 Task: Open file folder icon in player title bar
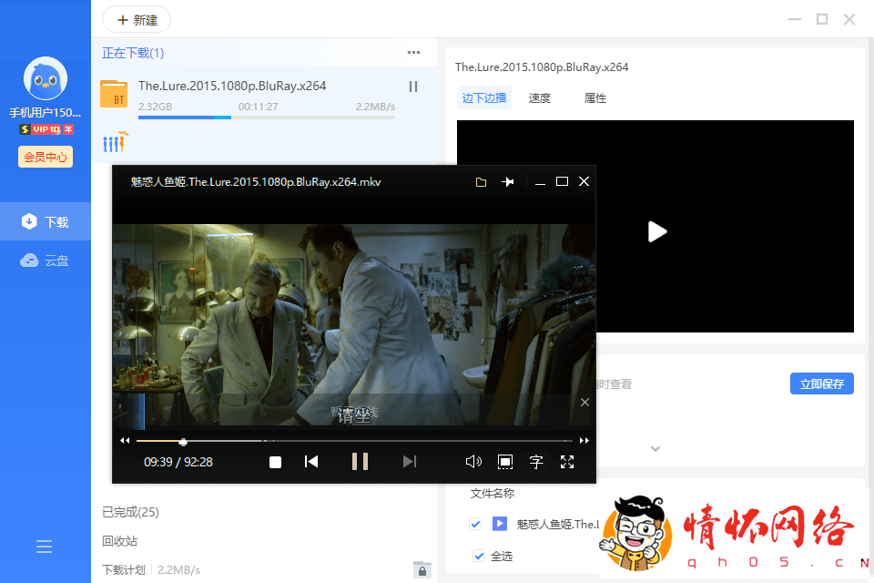pyautogui.click(x=481, y=182)
